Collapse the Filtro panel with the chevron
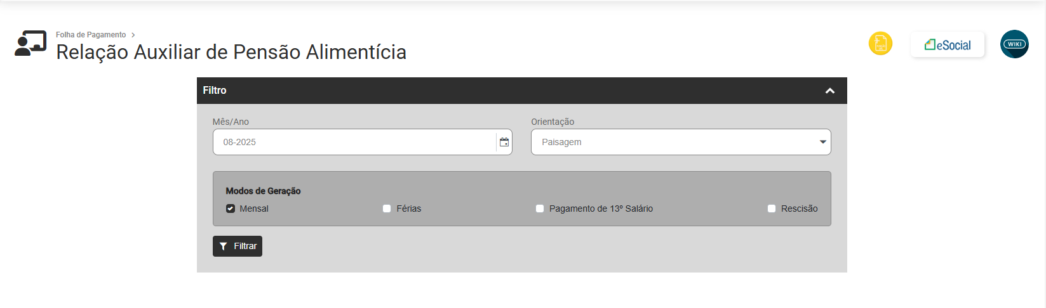This screenshot has width=1046, height=308. 829,91
